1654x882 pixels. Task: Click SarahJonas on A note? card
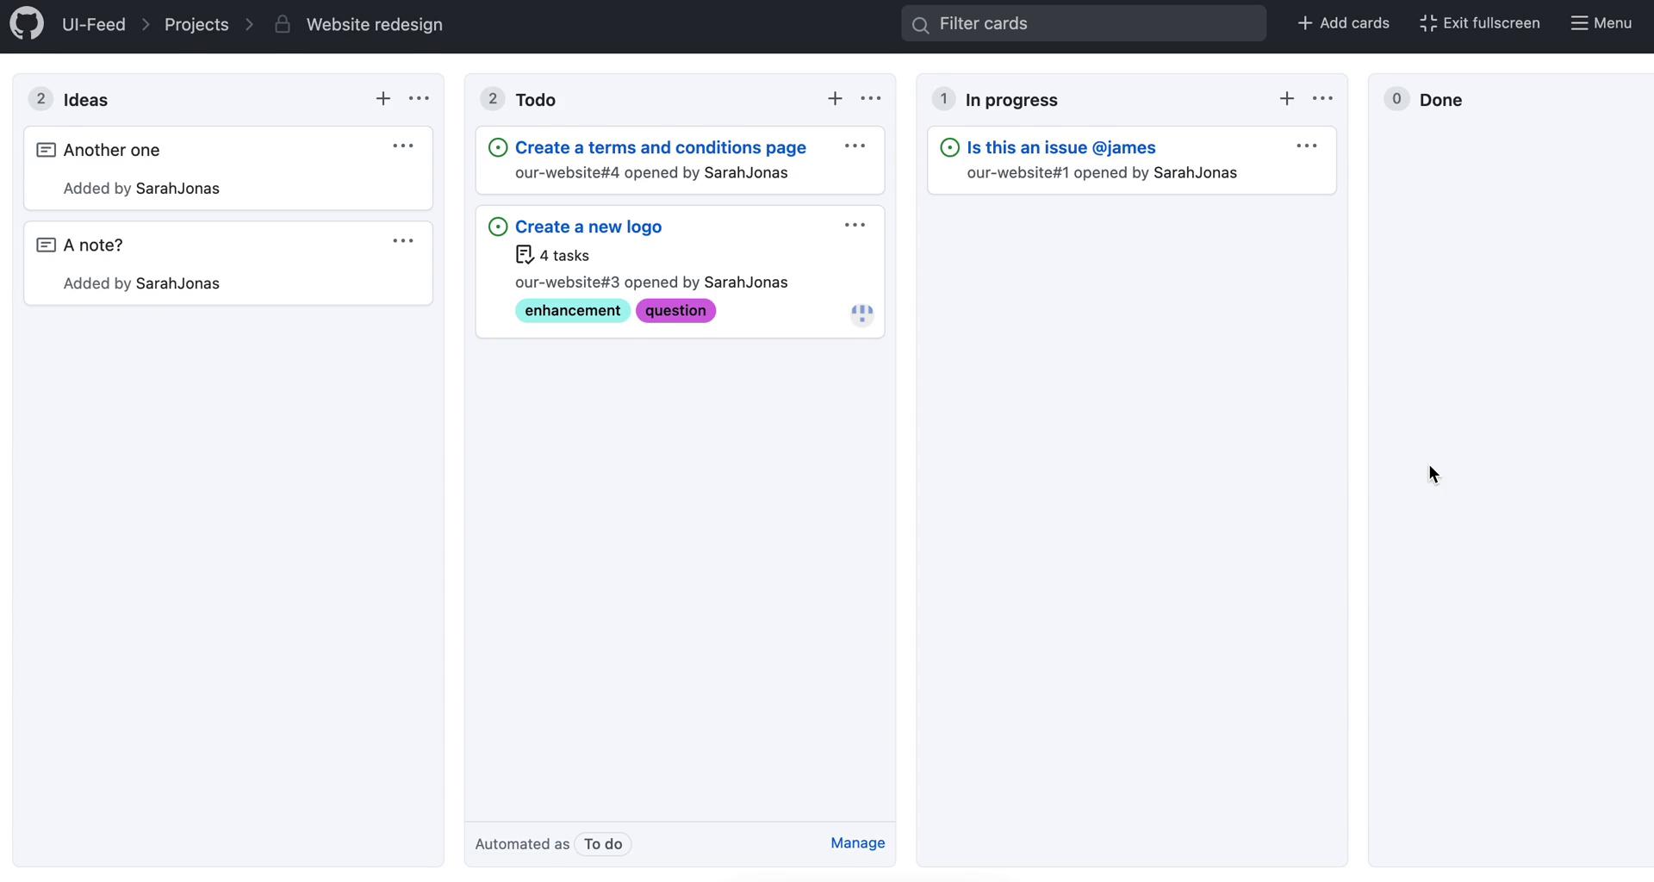coord(177,283)
